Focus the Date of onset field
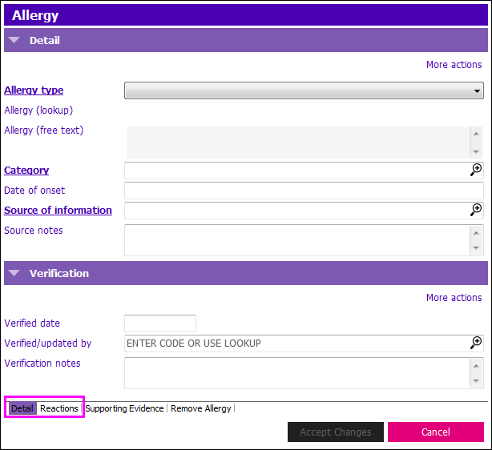 click(x=304, y=191)
